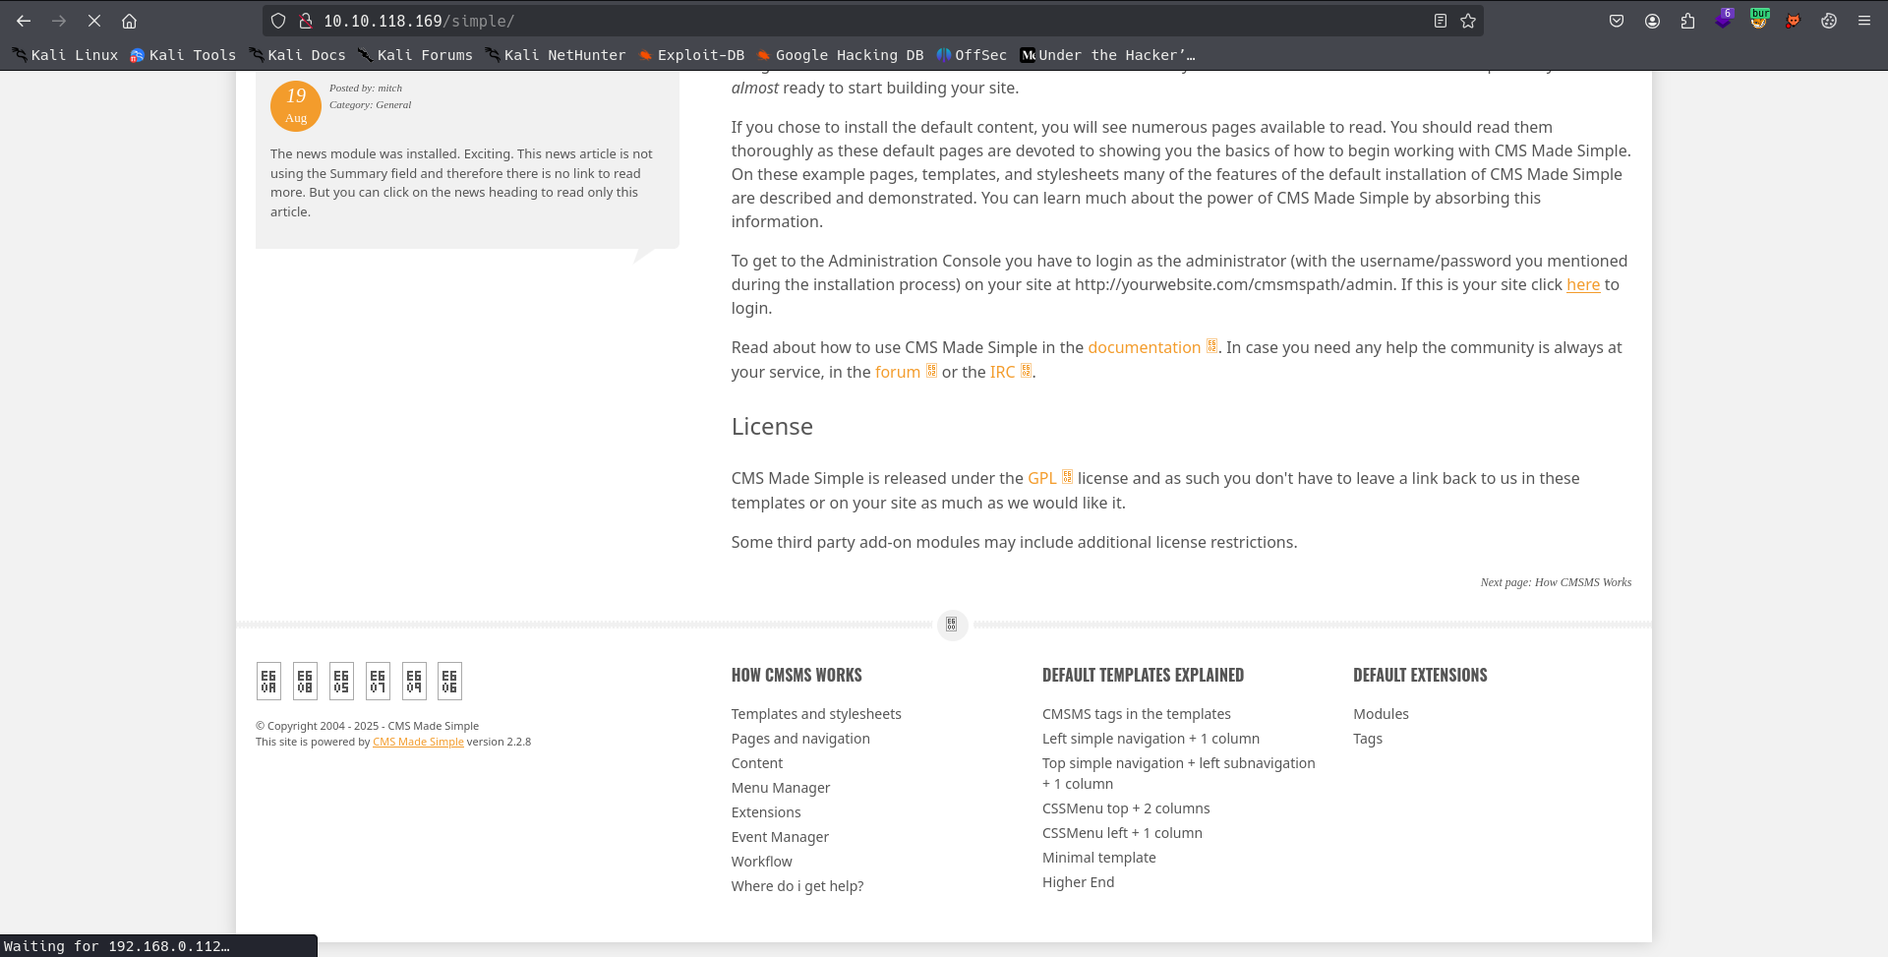Open the Google Hacking DB bookmark

840,55
